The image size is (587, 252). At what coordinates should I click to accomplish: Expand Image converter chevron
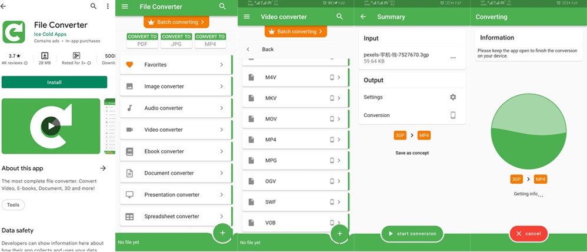[x=222, y=87]
